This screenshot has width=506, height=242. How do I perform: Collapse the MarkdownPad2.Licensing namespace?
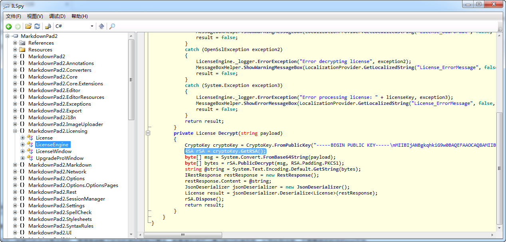coord(15,131)
